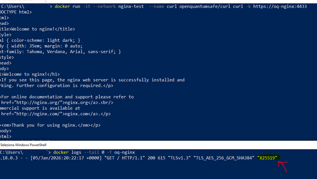317x179 pixels.
Task: Click the Welcome to nginx title tag line
Action: tap(38, 29)
